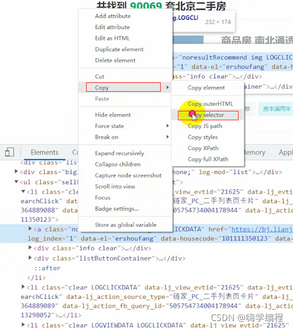Open the https://bj.lianj href link

coord(262,229)
